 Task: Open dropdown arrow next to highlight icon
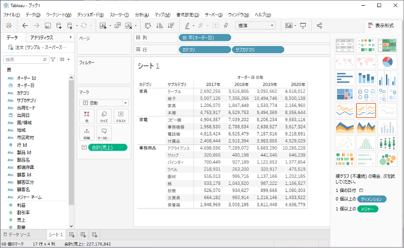pos(193,26)
